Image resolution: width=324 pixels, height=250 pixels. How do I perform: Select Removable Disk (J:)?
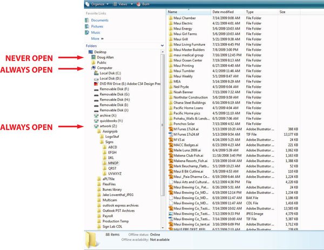coord(114,110)
